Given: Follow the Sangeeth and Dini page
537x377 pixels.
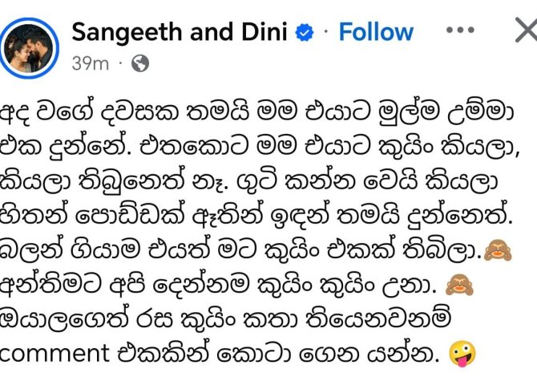Looking at the screenshot, I should pos(376,32).
